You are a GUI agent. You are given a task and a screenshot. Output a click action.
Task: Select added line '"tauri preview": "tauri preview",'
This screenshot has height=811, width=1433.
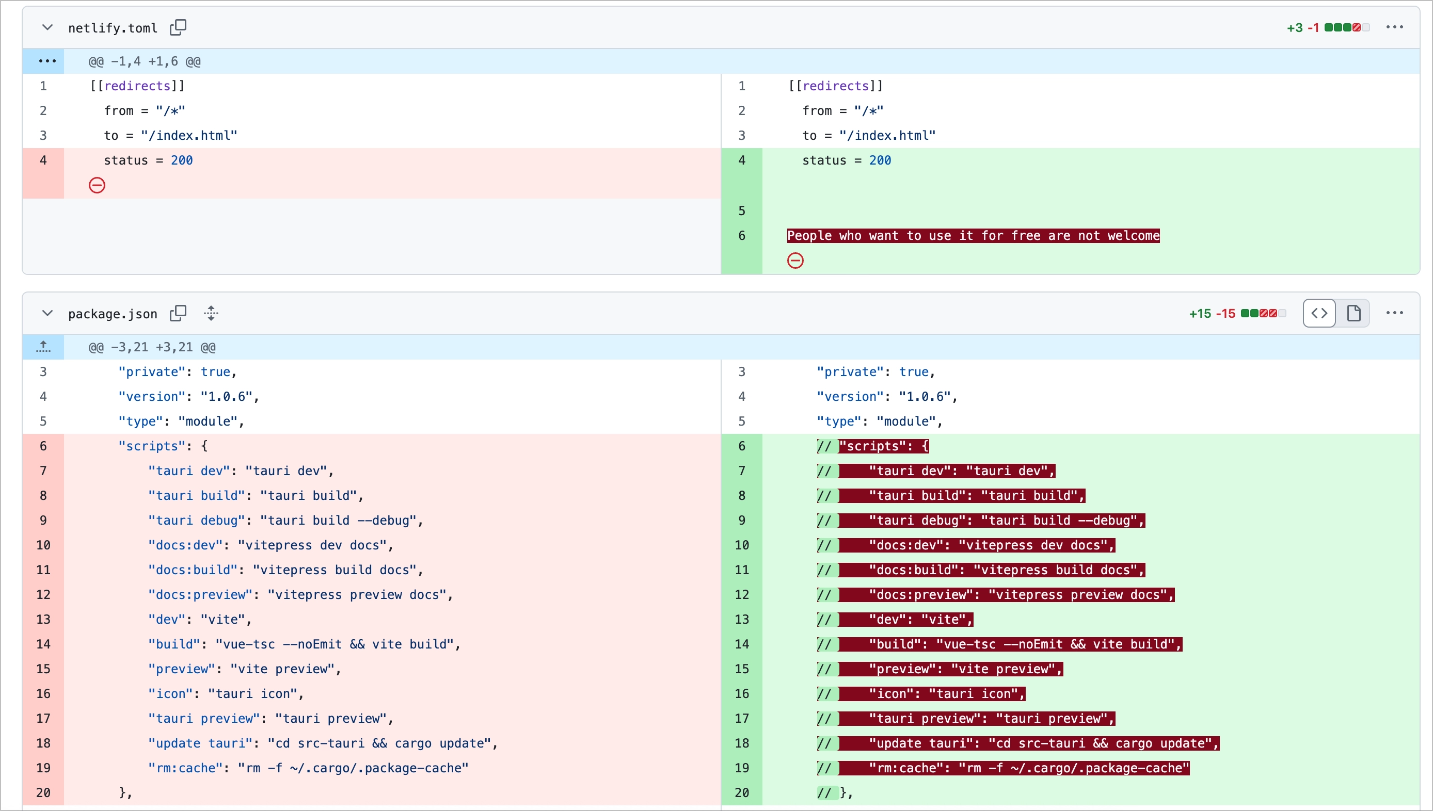pyautogui.click(x=966, y=719)
